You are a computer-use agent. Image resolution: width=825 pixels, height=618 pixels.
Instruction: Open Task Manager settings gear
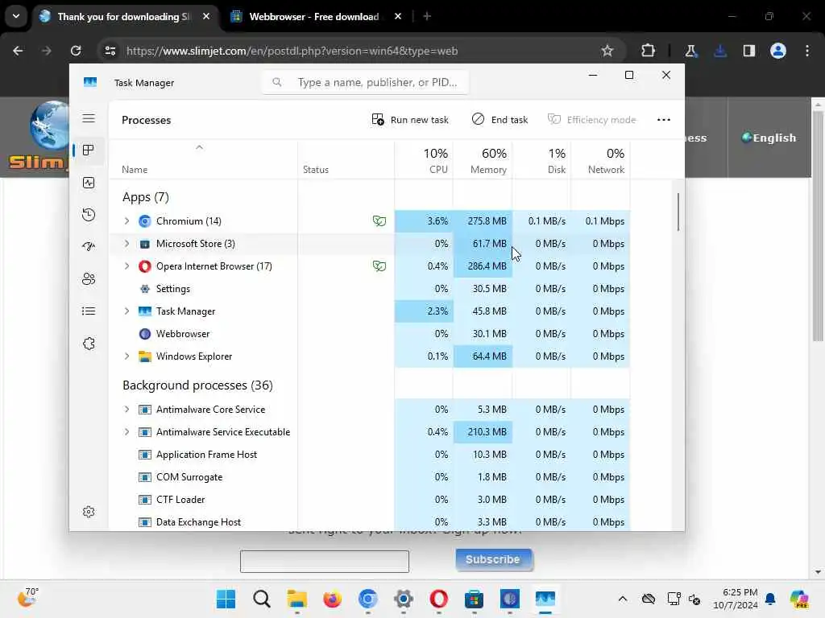[89, 511]
